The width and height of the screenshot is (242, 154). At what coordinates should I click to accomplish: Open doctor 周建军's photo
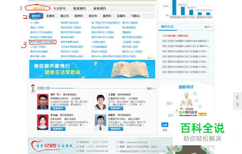pyautogui.click(x=100, y=122)
